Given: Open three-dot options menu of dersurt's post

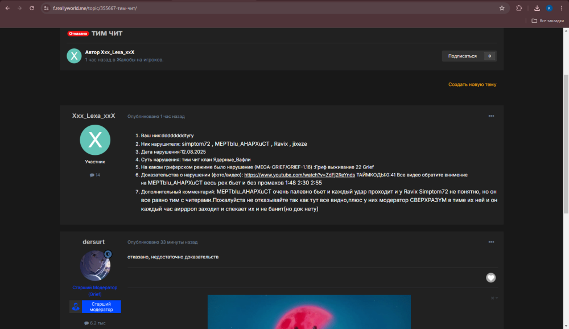Looking at the screenshot, I should (x=491, y=242).
